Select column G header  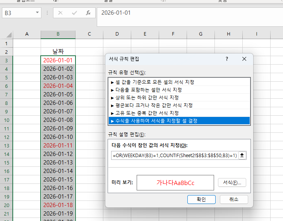click(x=201, y=34)
